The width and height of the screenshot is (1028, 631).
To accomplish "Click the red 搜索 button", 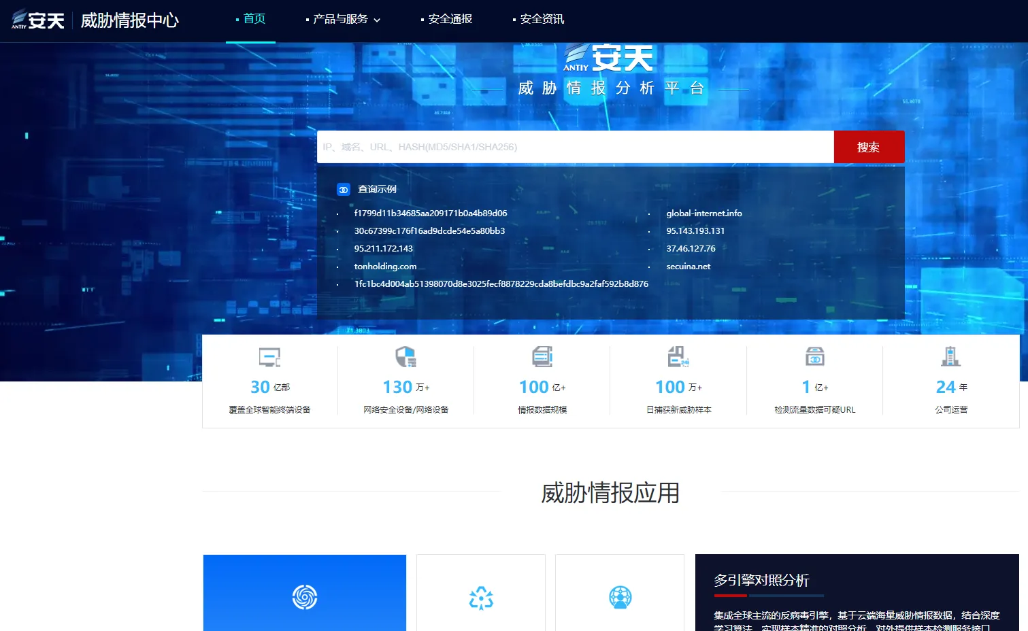I will pyautogui.click(x=869, y=147).
